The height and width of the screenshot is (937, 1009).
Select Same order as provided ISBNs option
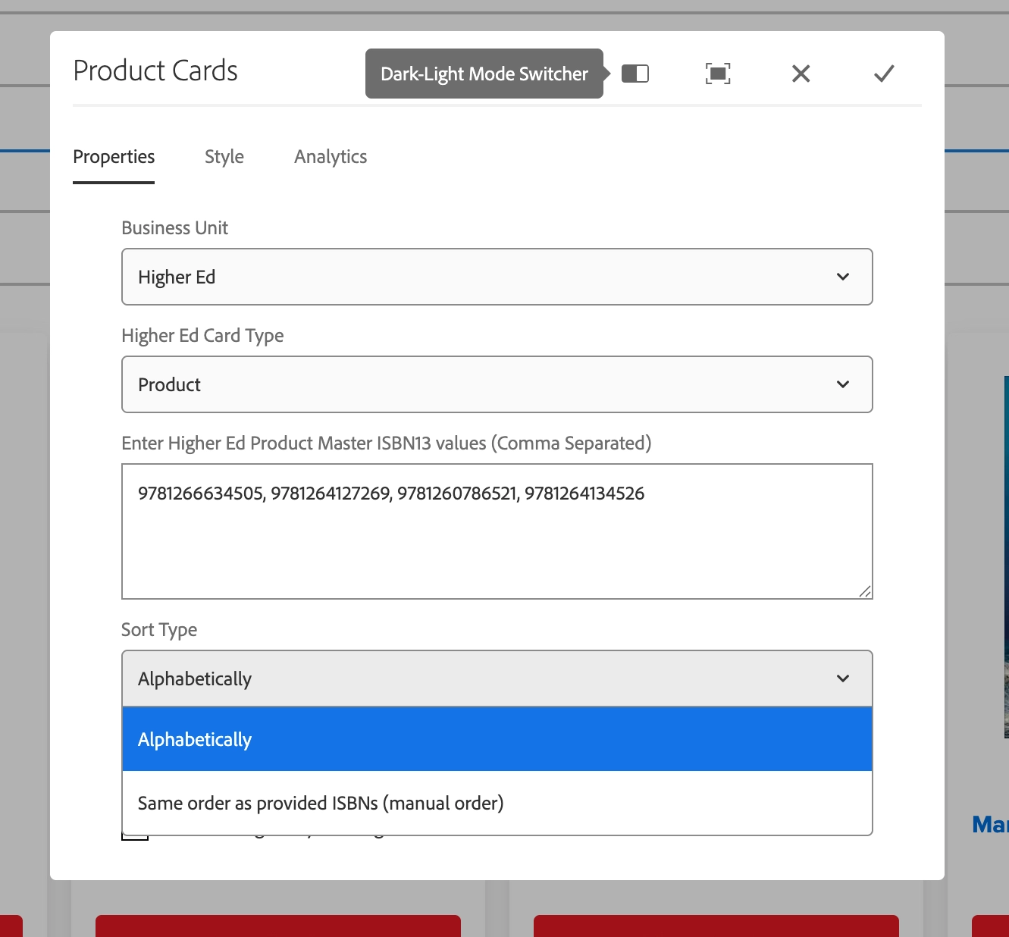click(x=497, y=803)
